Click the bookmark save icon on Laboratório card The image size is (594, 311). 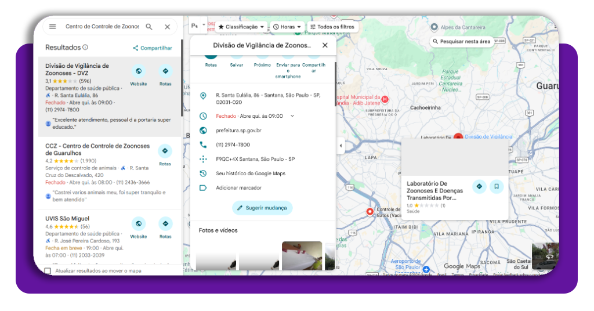[497, 186]
